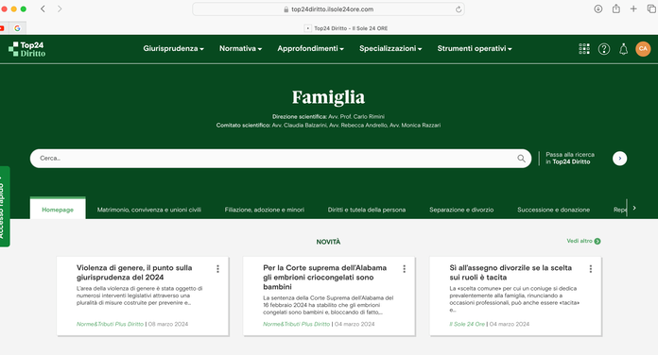Viewport: 658px width, 355px height.
Task: Click the Passa alla ricerca arrow button
Action: 620,159
